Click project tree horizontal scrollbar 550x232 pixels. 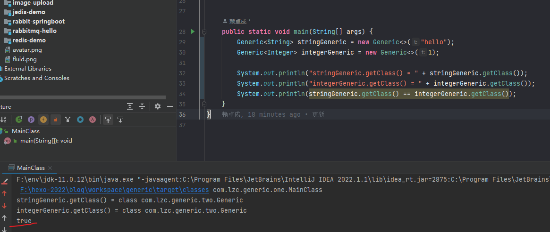83,97
